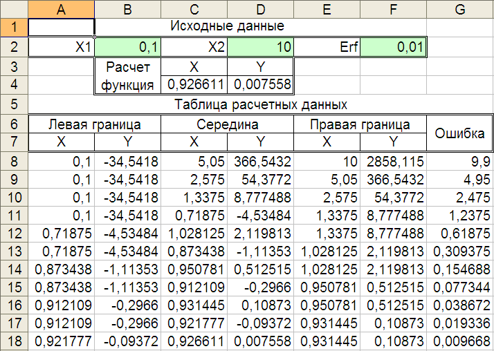Click cell 0,873438 in row 13
The image size is (494, 351).
click(194, 251)
